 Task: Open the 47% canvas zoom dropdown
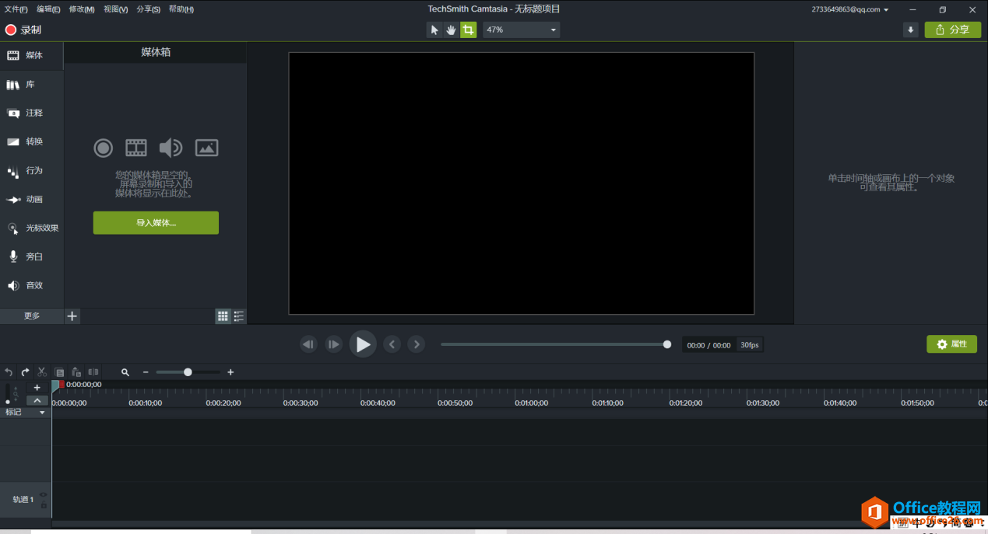click(521, 30)
